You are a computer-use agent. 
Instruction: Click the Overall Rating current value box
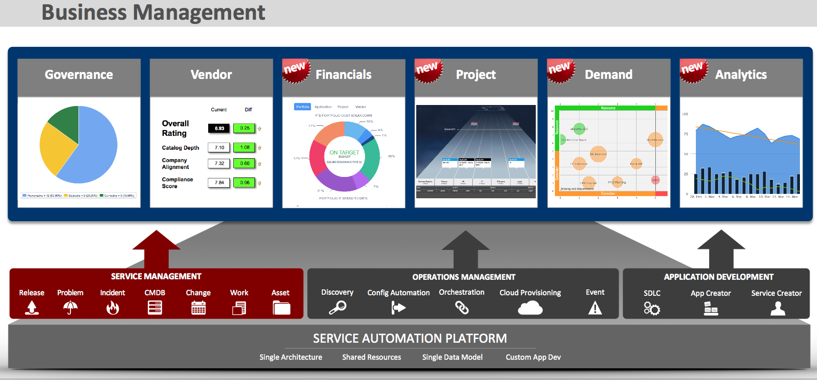tap(219, 128)
